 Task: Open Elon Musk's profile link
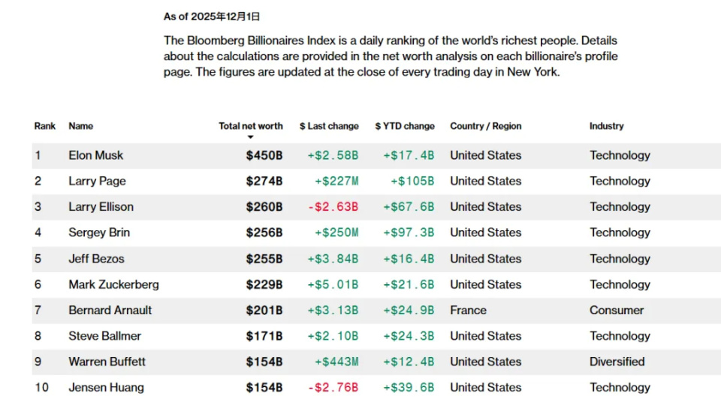pos(96,155)
